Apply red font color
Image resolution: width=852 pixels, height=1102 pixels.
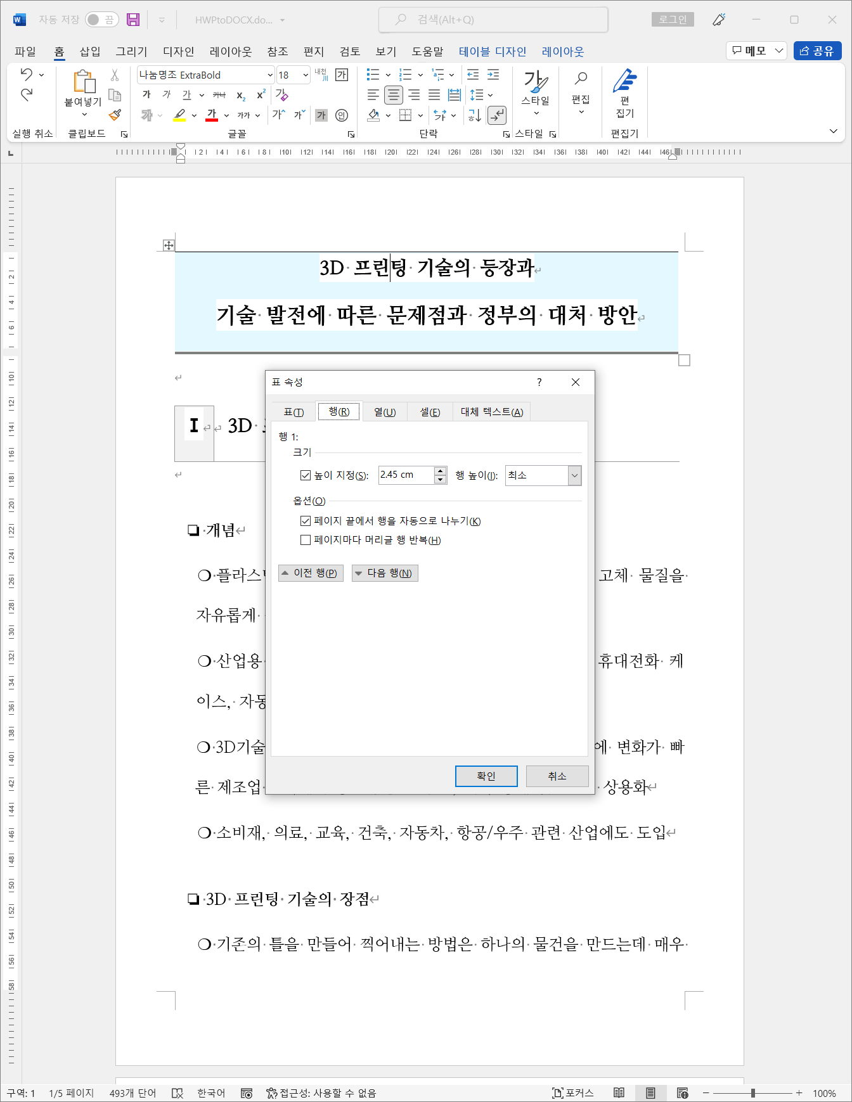tap(212, 115)
